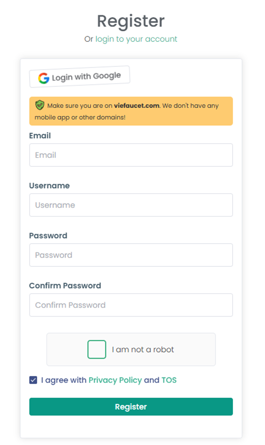The height and width of the screenshot is (445, 265).
Task: Uncheck the agree with Privacy Policy checkbox
Action: tap(33, 380)
